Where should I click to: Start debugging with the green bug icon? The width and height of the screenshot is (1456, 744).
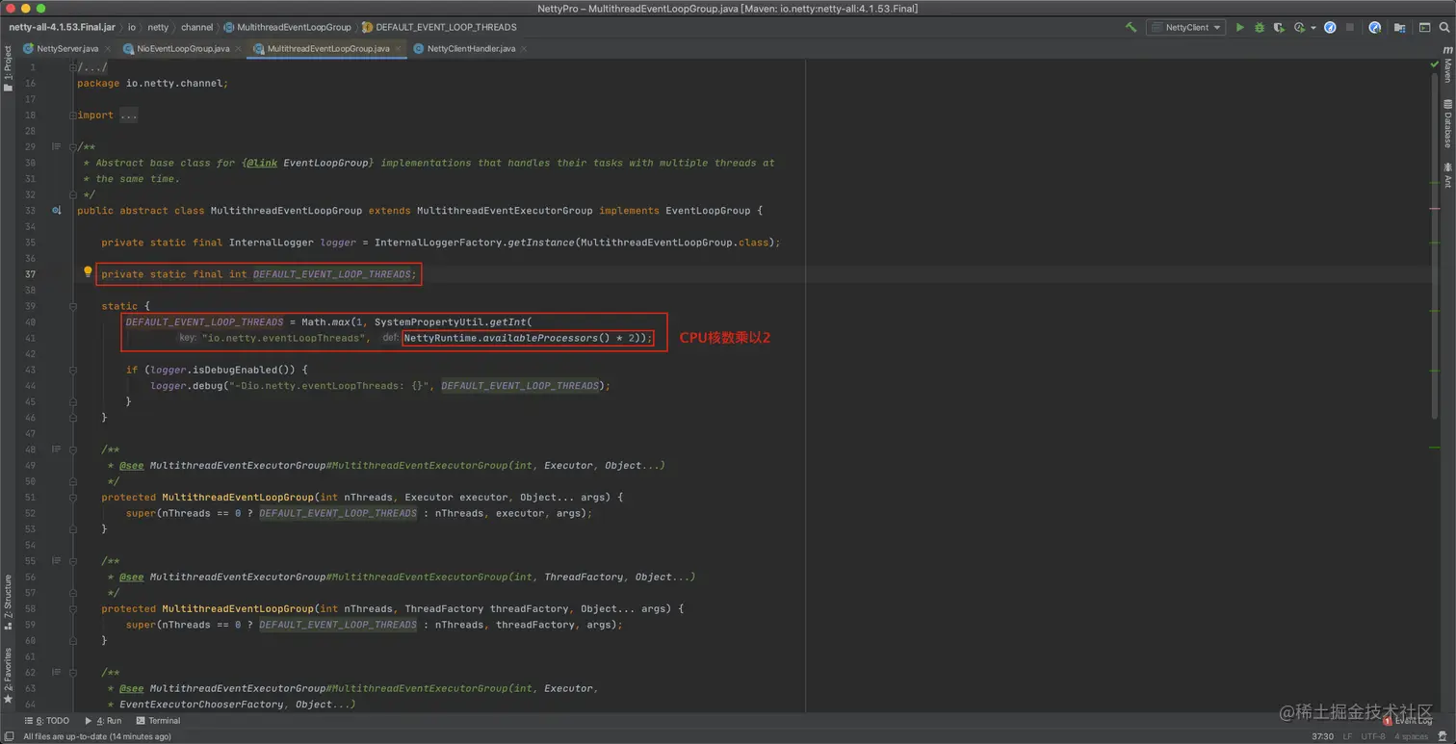1259,27
